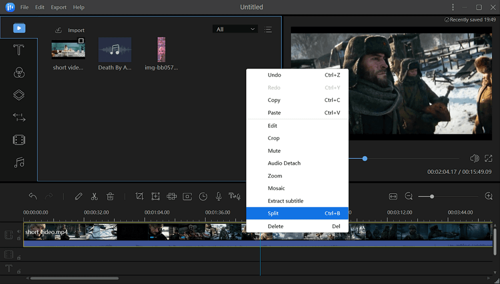Open the Music panel in the sidebar
This screenshot has height=284, width=500.
tap(18, 162)
